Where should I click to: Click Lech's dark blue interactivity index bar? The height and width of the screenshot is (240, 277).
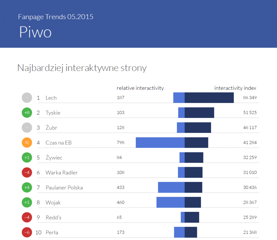click(209, 98)
